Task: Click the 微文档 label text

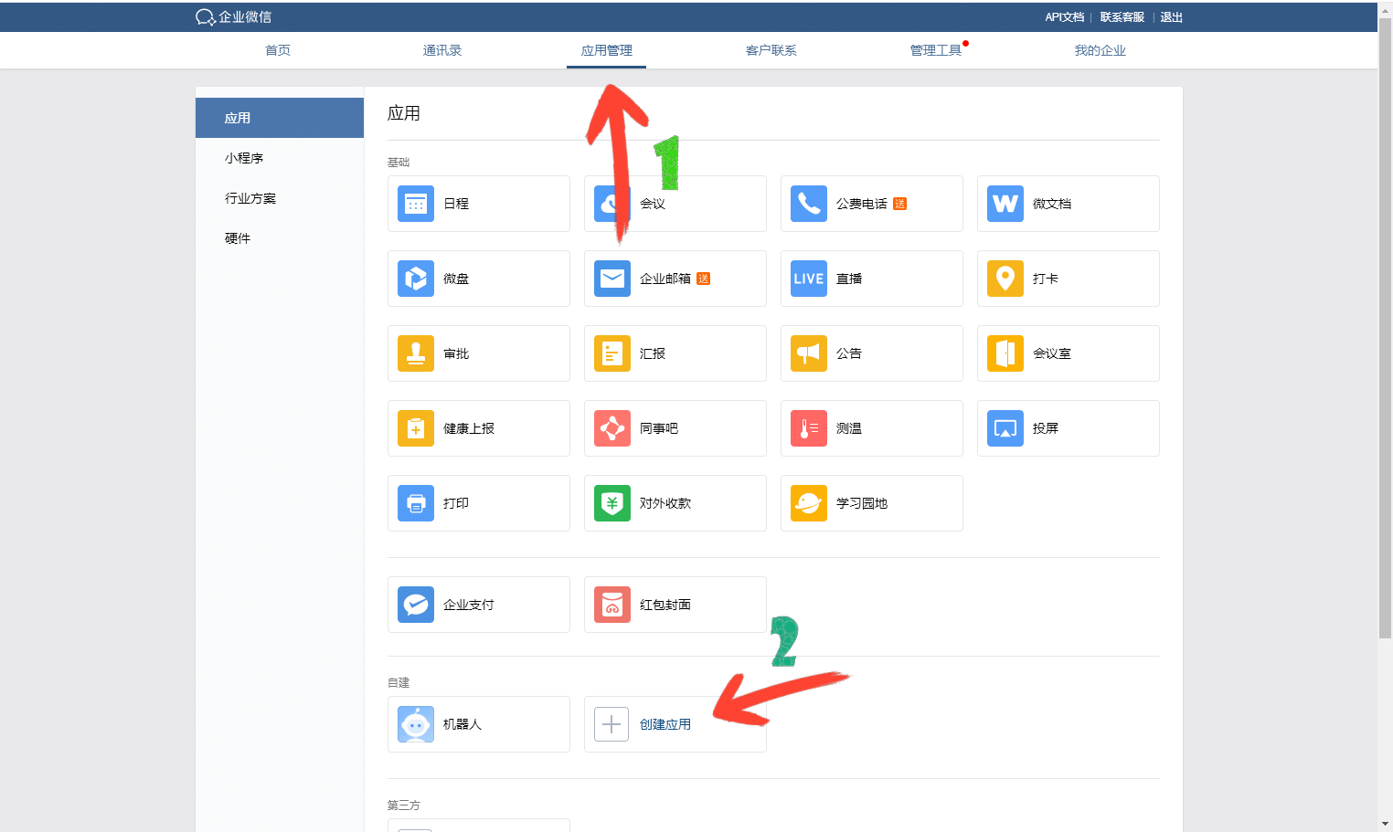Action: 1052,204
